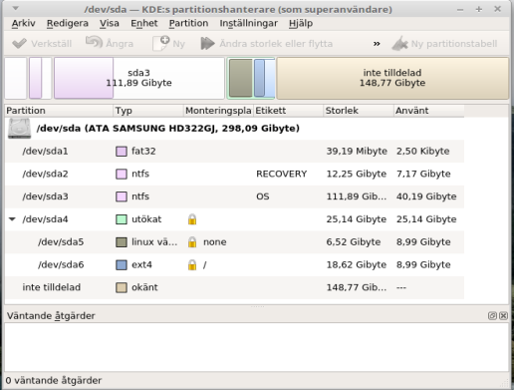The image size is (514, 390).
Task: Click the 12,25 Gibyte size cell
Action: 357,174
